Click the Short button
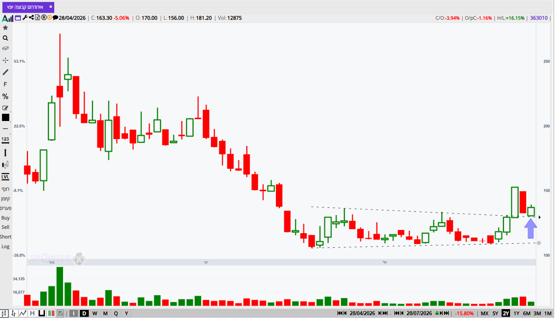The height and width of the screenshot is (318, 555). [6, 237]
